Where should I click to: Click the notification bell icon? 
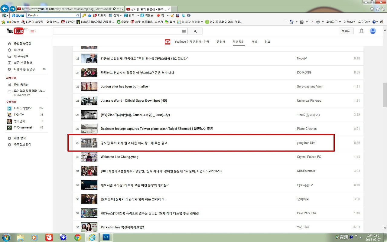coord(361,31)
